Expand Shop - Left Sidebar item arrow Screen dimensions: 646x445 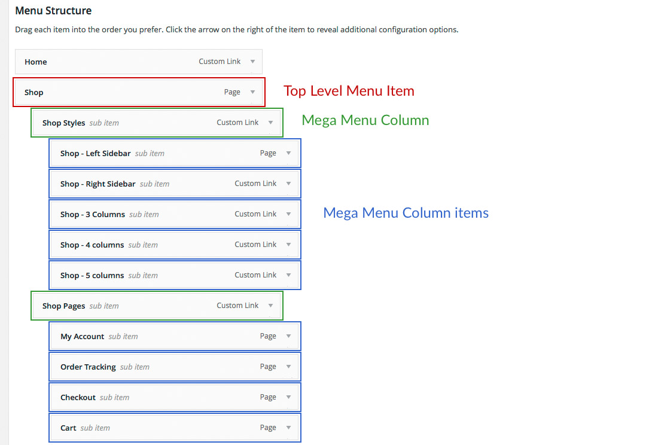click(x=288, y=153)
